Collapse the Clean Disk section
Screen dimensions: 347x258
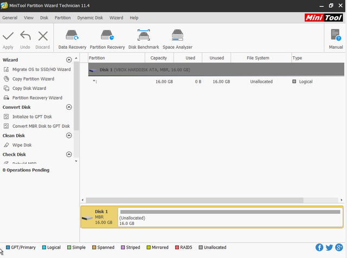(69, 136)
